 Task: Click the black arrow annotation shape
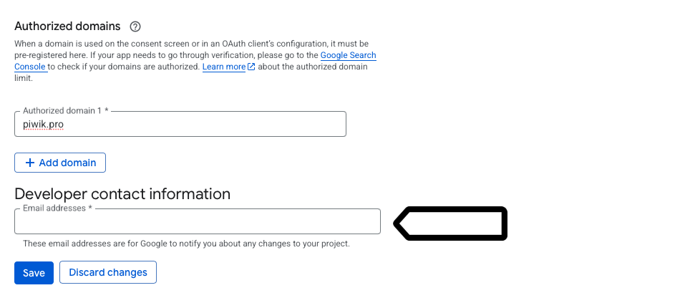[x=451, y=223]
